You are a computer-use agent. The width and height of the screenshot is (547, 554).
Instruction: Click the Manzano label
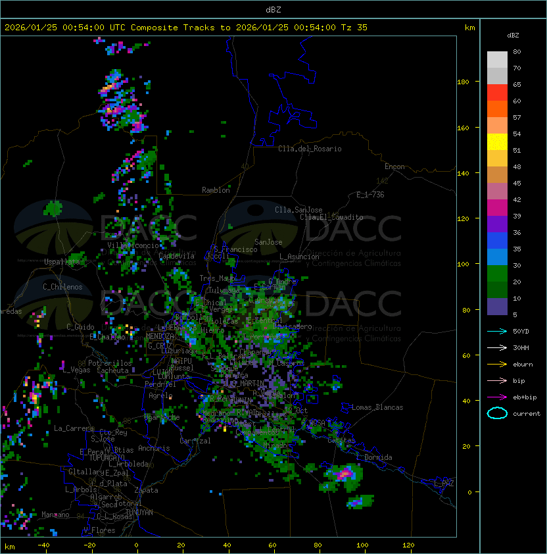click(55, 515)
